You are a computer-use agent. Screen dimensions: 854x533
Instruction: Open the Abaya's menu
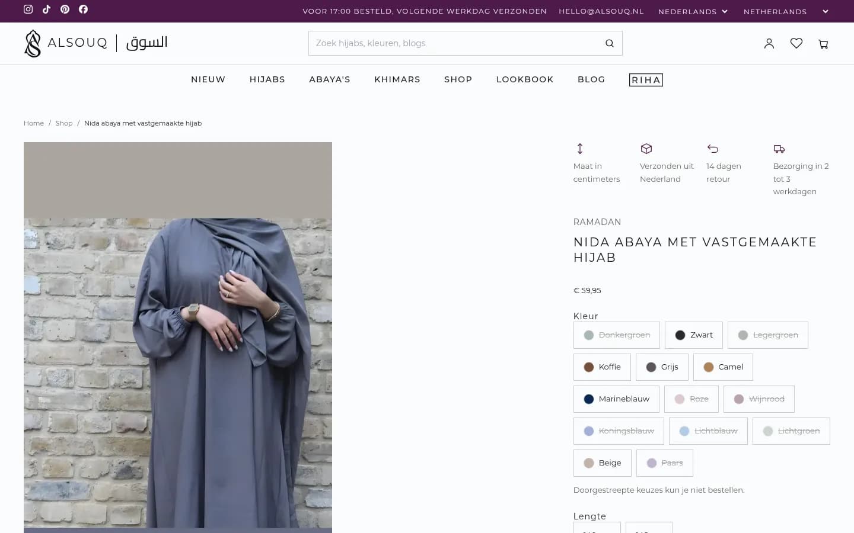coord(330,79)
